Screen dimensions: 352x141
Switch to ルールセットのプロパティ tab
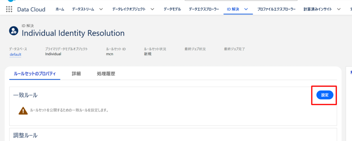[35, 74]
